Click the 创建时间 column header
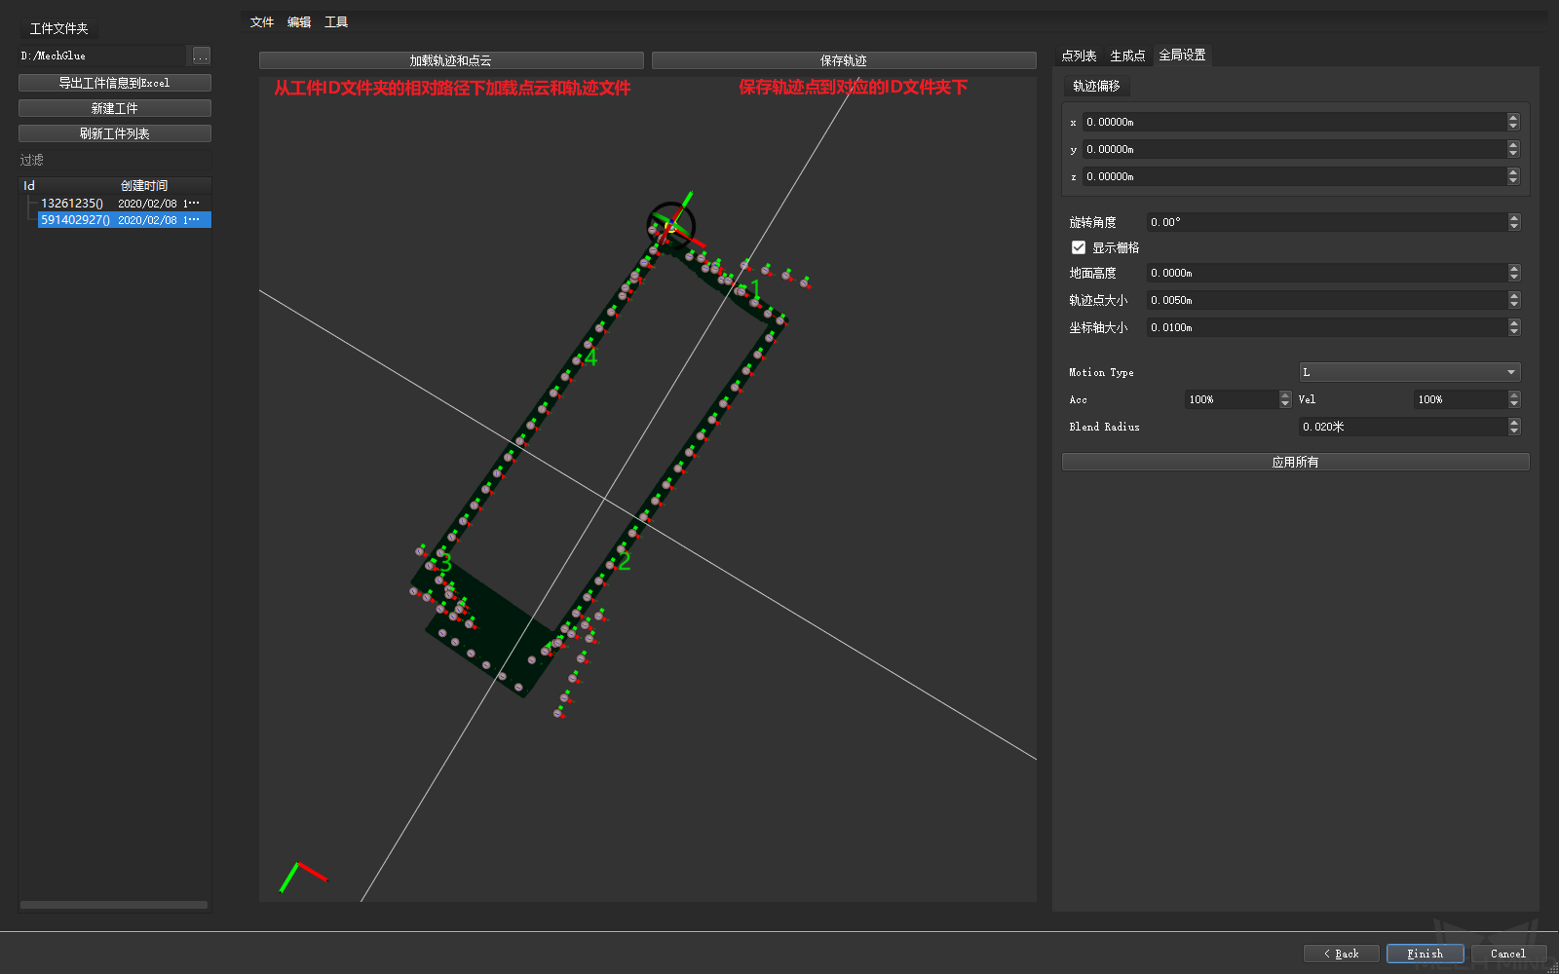The image size is (1559, 974). coord(144,185)
